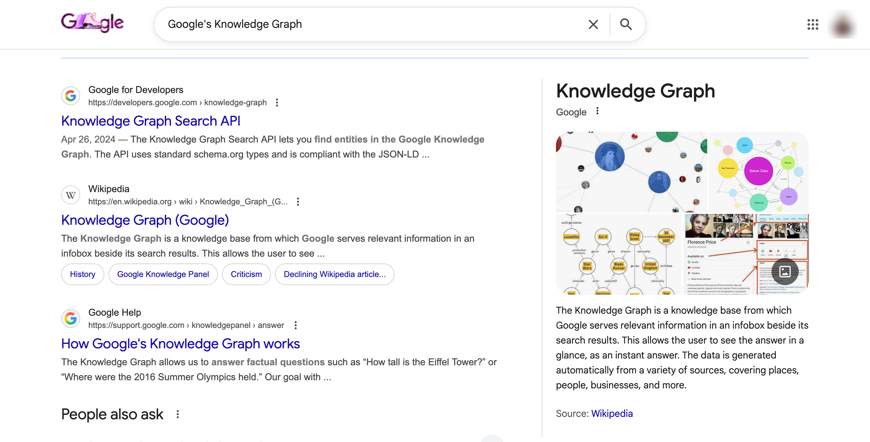Open the Knowledge Graph panel options menu
This screenshot has height=442, width=870.
(597, 111)
